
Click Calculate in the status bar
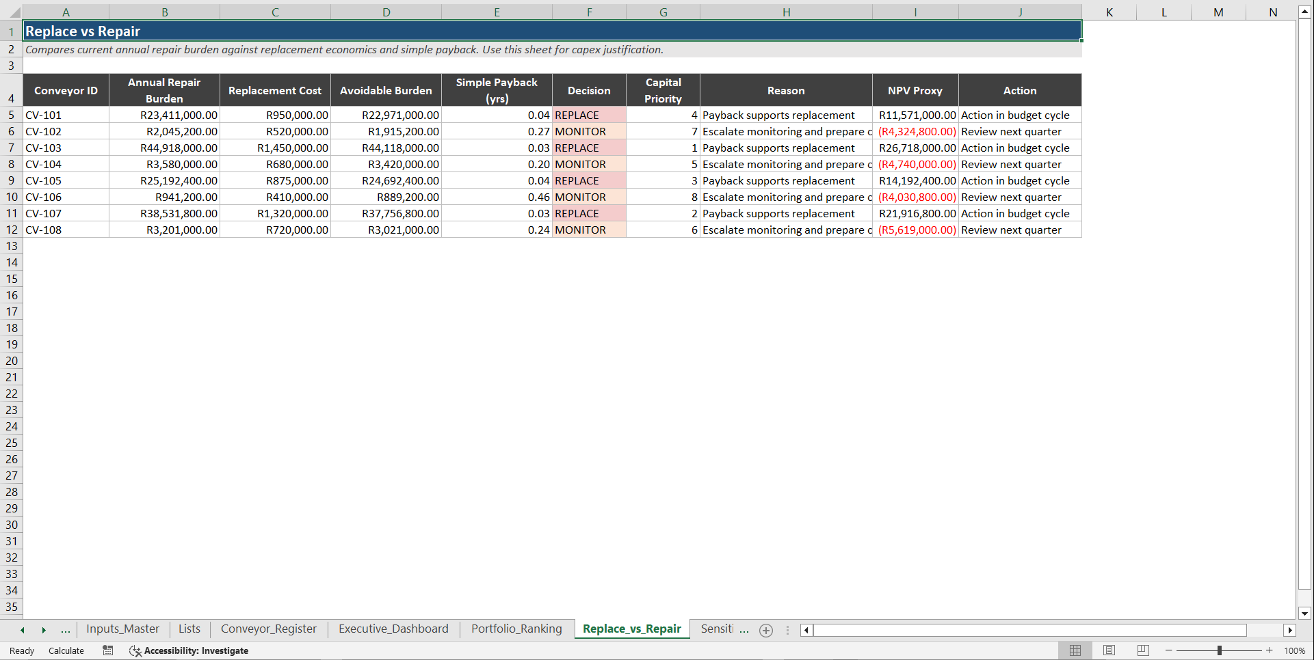click(66, 650)
